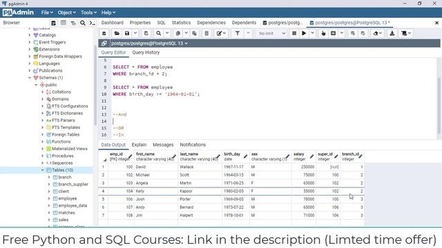442x248 pixels.
Task: Switch to the Dependents tab
Action: [x=244, y=23]
